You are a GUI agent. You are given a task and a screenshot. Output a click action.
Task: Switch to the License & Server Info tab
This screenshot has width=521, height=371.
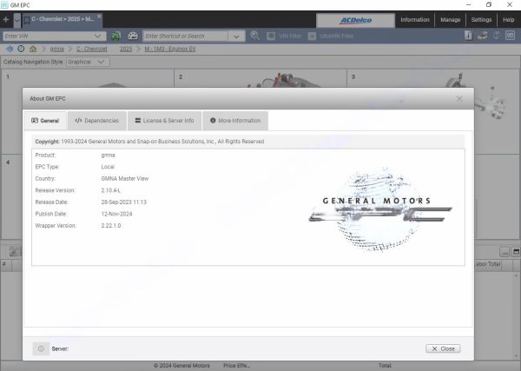tap(164, 121)
